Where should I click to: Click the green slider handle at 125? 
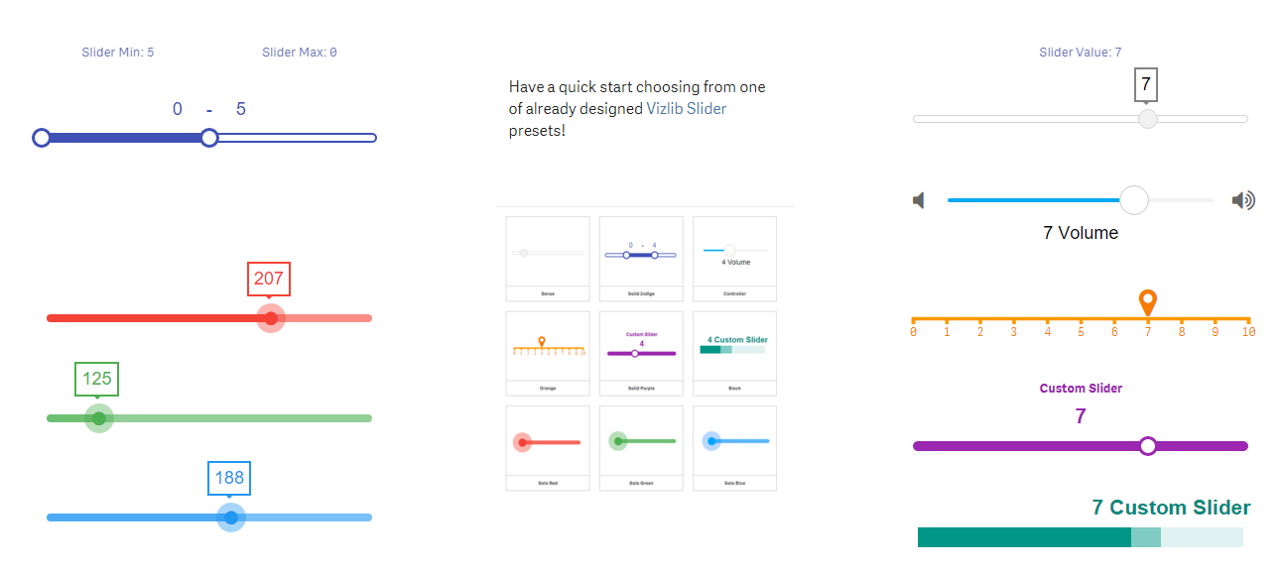pos(98,418)
